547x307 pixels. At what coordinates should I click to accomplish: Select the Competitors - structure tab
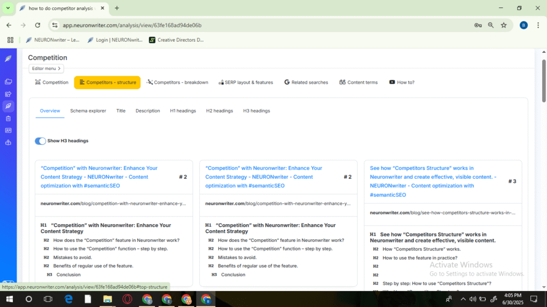107,83
